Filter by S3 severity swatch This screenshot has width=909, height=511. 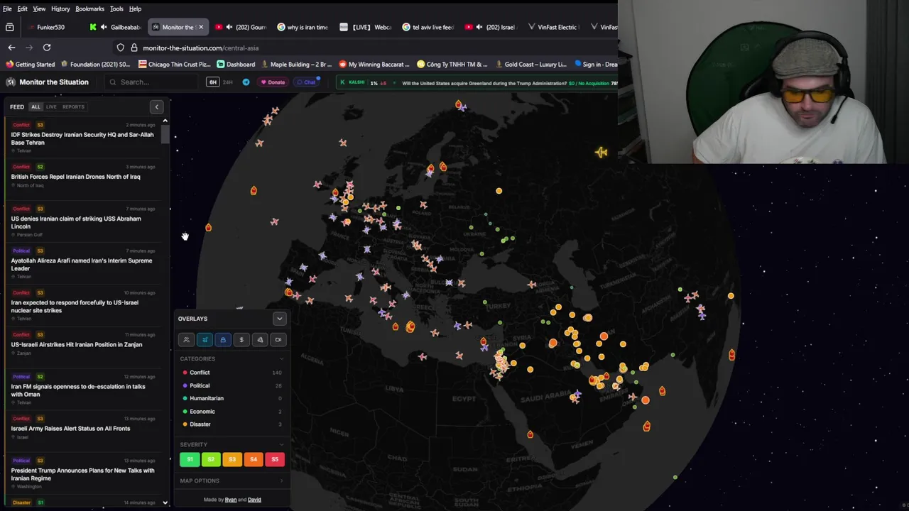232,460
